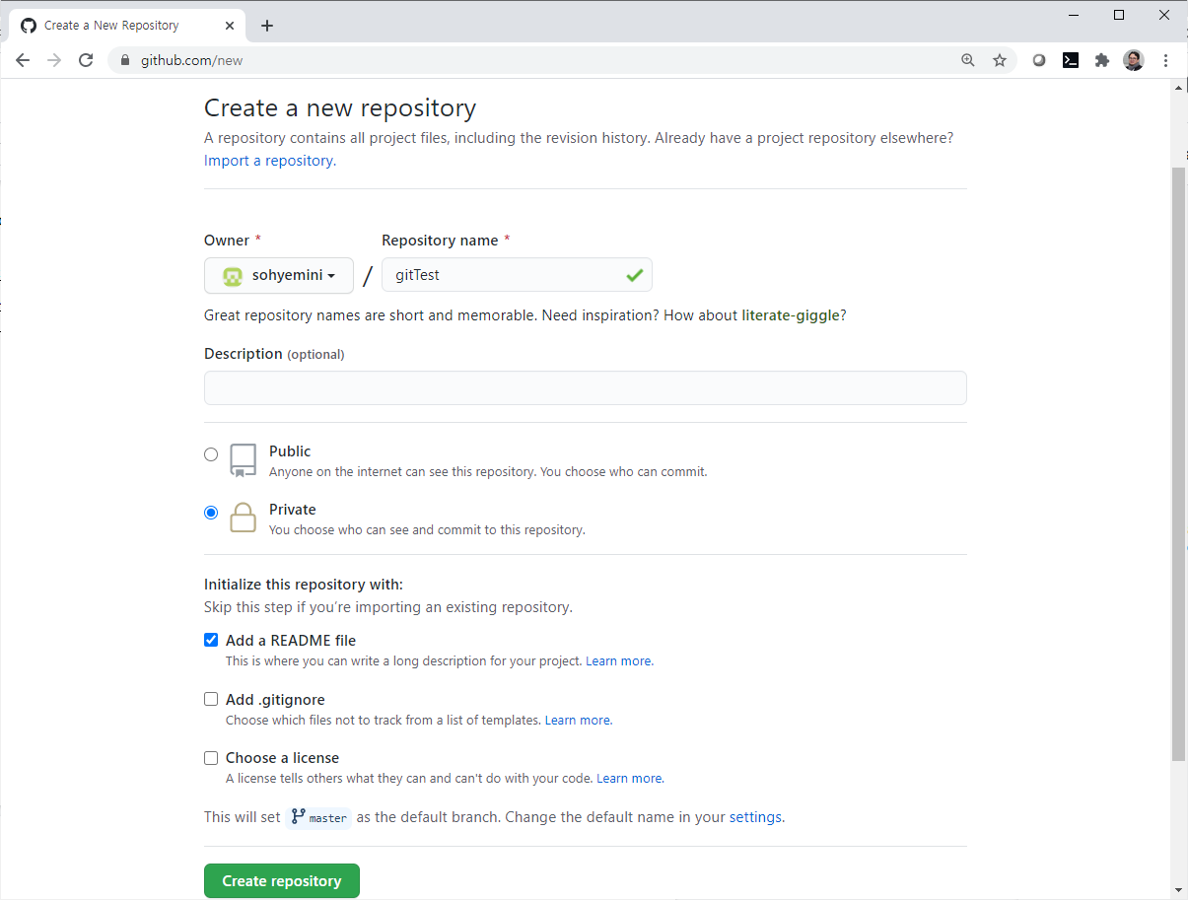Minimize the Chrome window

[1074, 15]
